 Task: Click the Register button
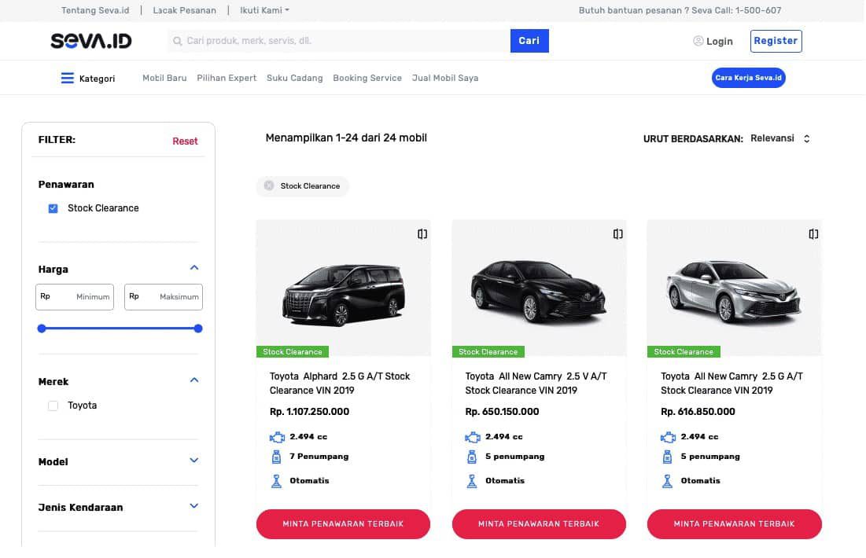[x=776, y=41]
